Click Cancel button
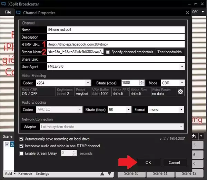Screen dimensions: 207x180 tap(175, 162)
